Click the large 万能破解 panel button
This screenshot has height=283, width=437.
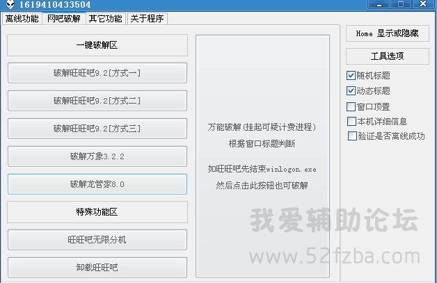click(x=262, y=156)
